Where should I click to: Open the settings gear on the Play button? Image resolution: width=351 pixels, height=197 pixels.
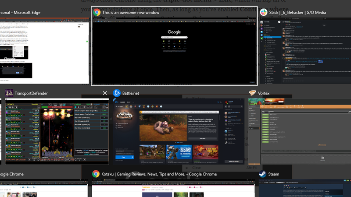[133, 157]
